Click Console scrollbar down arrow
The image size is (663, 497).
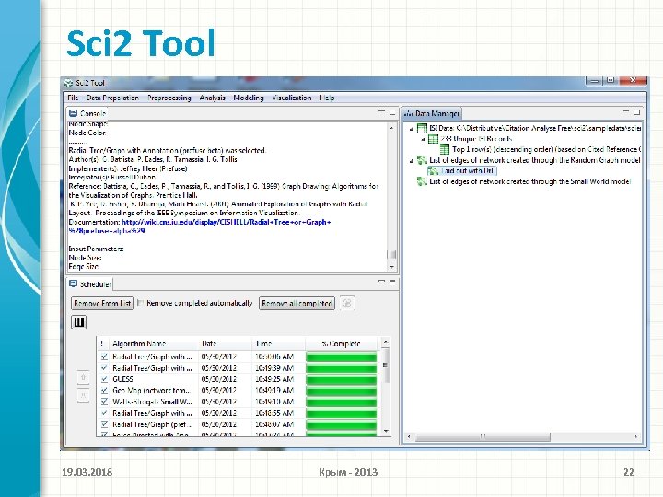pos(391,267)
